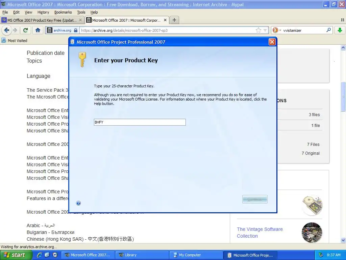Click the 7 Files link
The image size is (346, 260).
(x=313, y=144)
